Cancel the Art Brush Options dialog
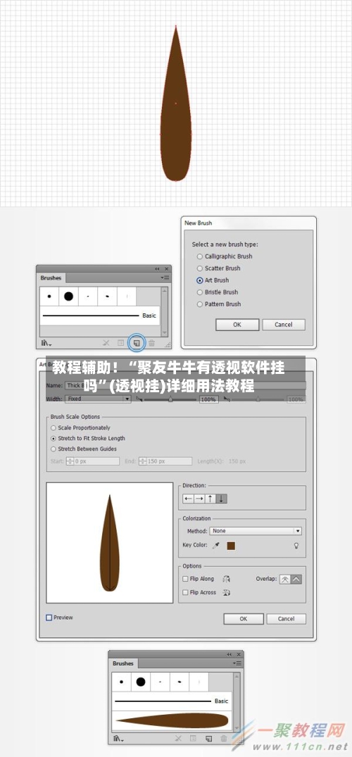The height and width of the screenshot is (757, 352). click(286, 618)
